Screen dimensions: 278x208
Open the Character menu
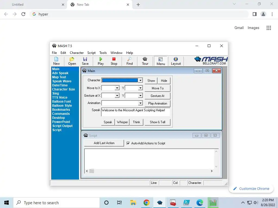coord(77,53)
